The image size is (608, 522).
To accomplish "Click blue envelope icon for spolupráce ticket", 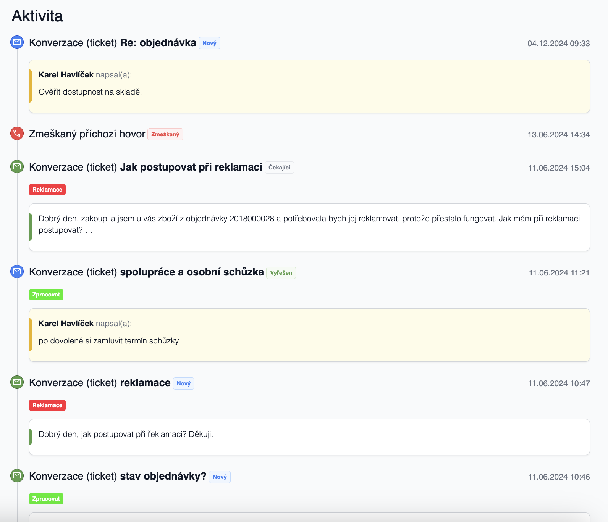I will tap(17, 271).
